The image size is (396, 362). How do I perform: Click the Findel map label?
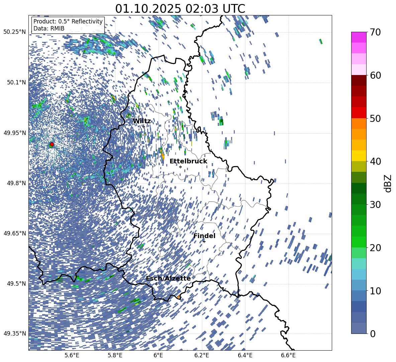[x=204, y=236]
